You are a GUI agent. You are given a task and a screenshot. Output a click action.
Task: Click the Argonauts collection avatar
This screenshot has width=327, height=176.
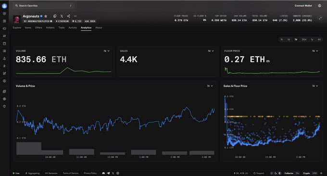(17, 19)
